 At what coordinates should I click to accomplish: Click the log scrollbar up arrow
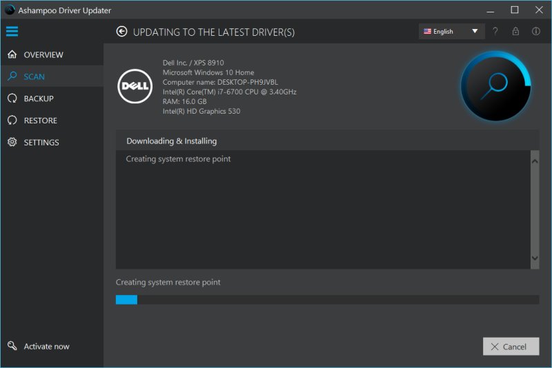(x=535, y=161)
